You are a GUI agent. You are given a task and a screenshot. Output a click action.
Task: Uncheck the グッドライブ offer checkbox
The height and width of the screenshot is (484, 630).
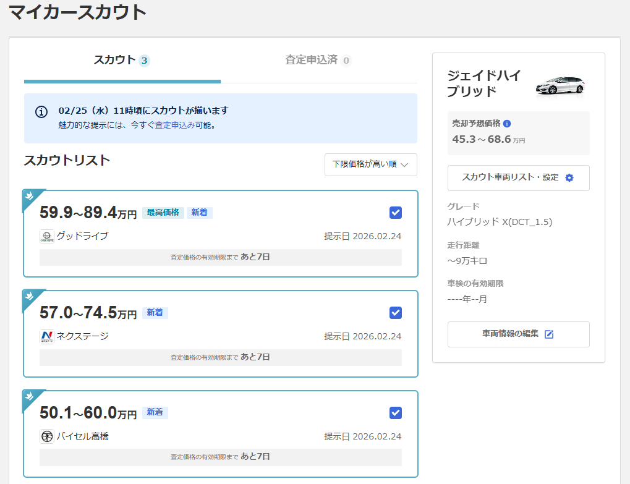tap(396, 213)
